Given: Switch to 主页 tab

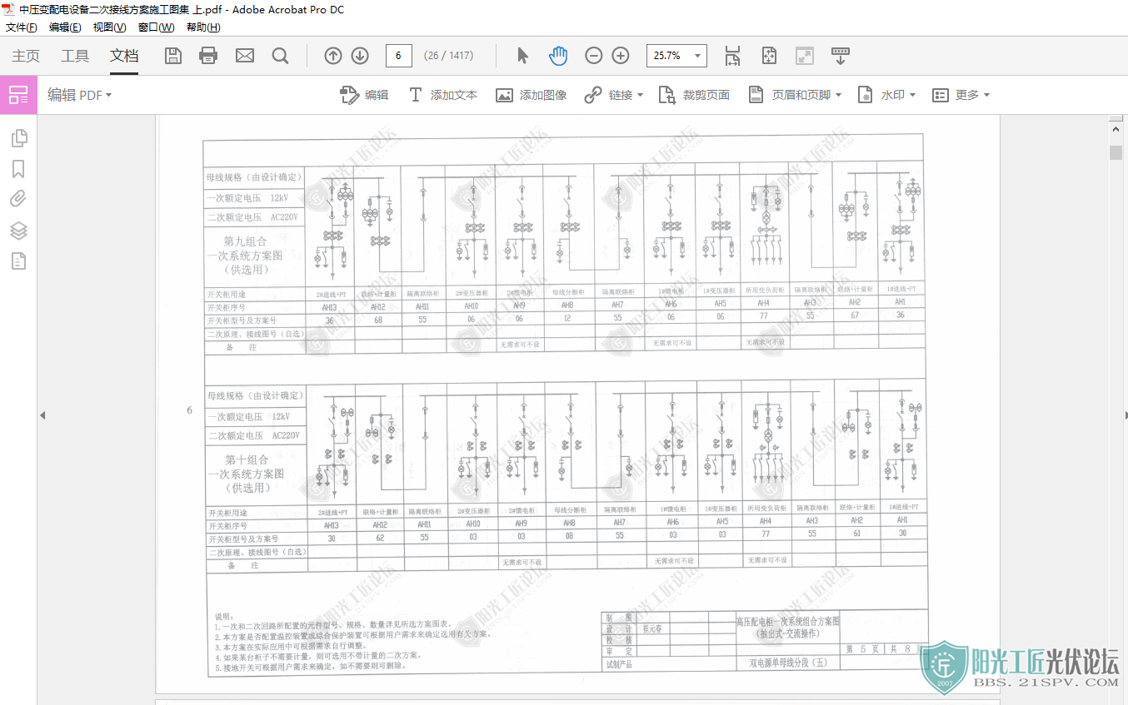Looking at the screenshot, I should click(26, 56).
